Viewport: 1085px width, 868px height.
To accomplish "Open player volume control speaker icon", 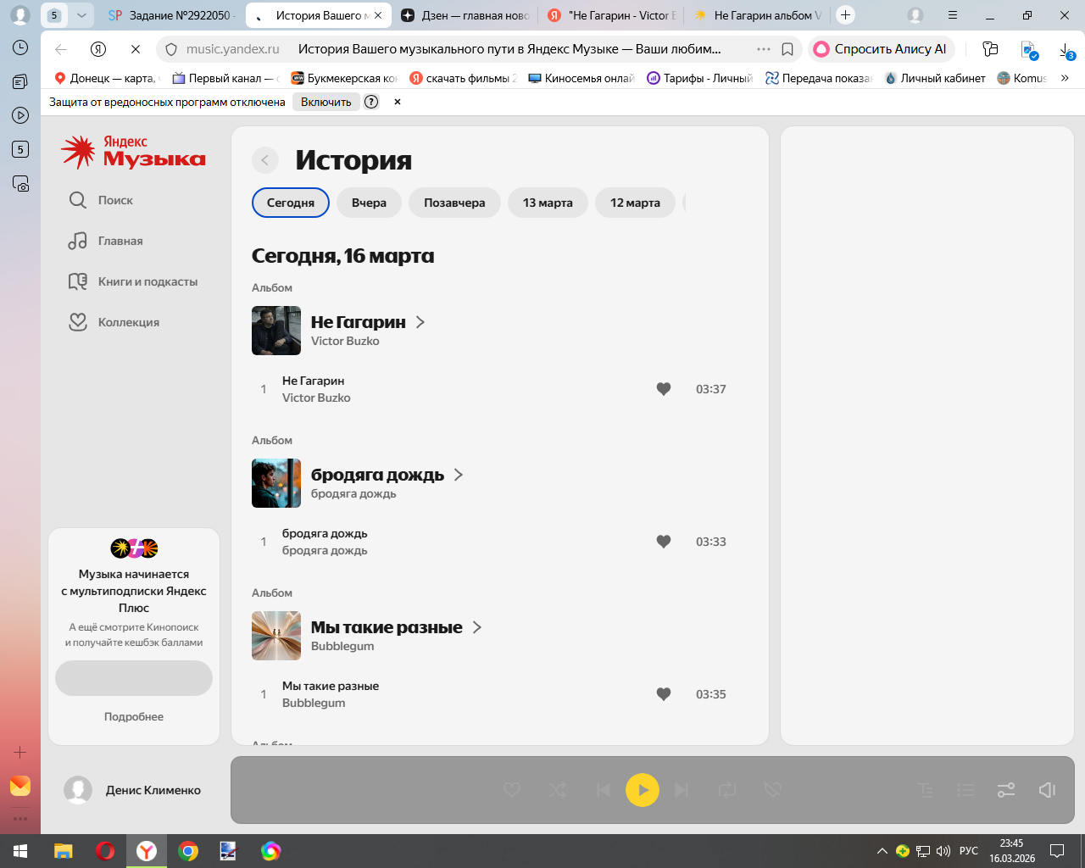I will click(x=1047, y=790).
